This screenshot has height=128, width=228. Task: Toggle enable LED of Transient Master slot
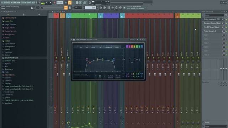point(227,23)
